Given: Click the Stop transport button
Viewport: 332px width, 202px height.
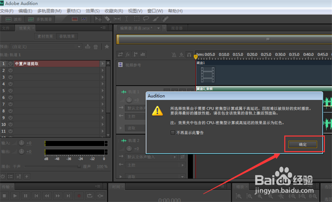Looking at the screenshot, I should click(x=4, y=196).
